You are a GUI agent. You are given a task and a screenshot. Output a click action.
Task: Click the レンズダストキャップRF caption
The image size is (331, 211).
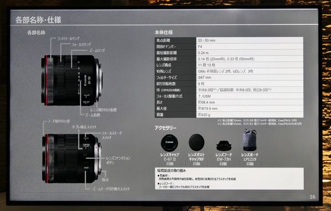(x=196, y=157)
